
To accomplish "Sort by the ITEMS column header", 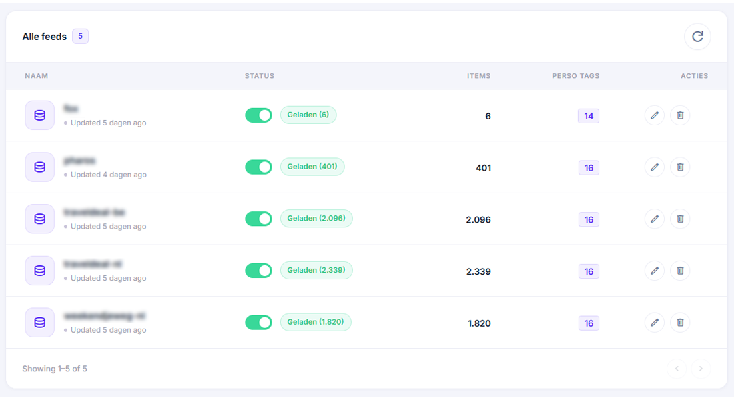I will pos(478,76).
